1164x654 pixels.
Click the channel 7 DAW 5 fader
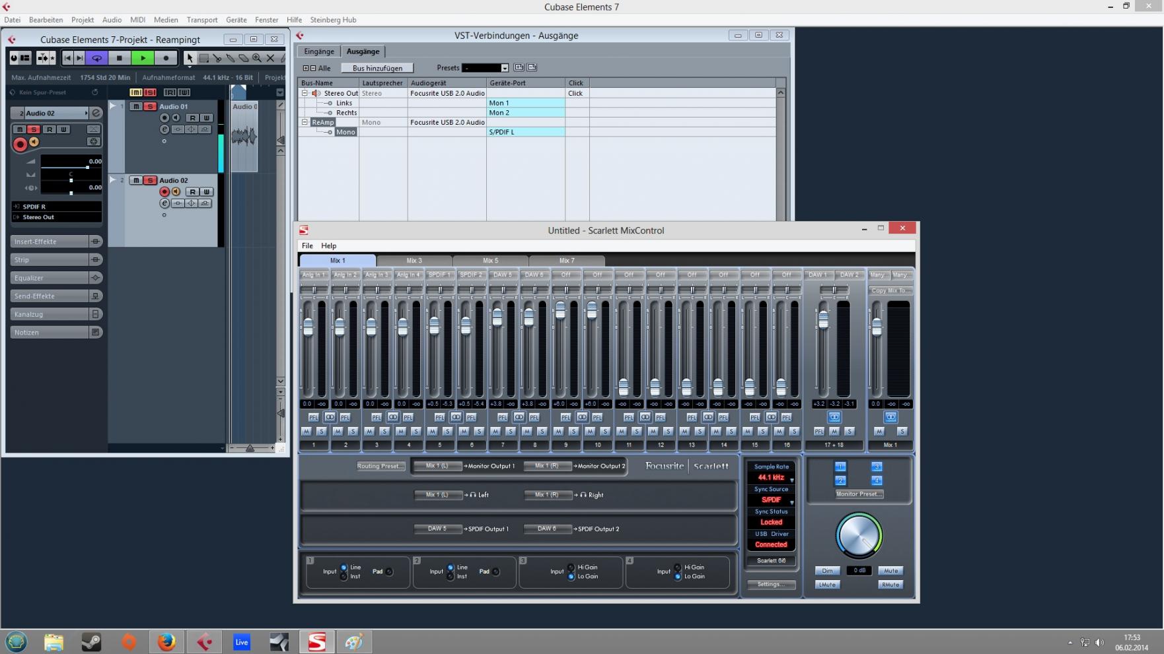click(497, 317)
